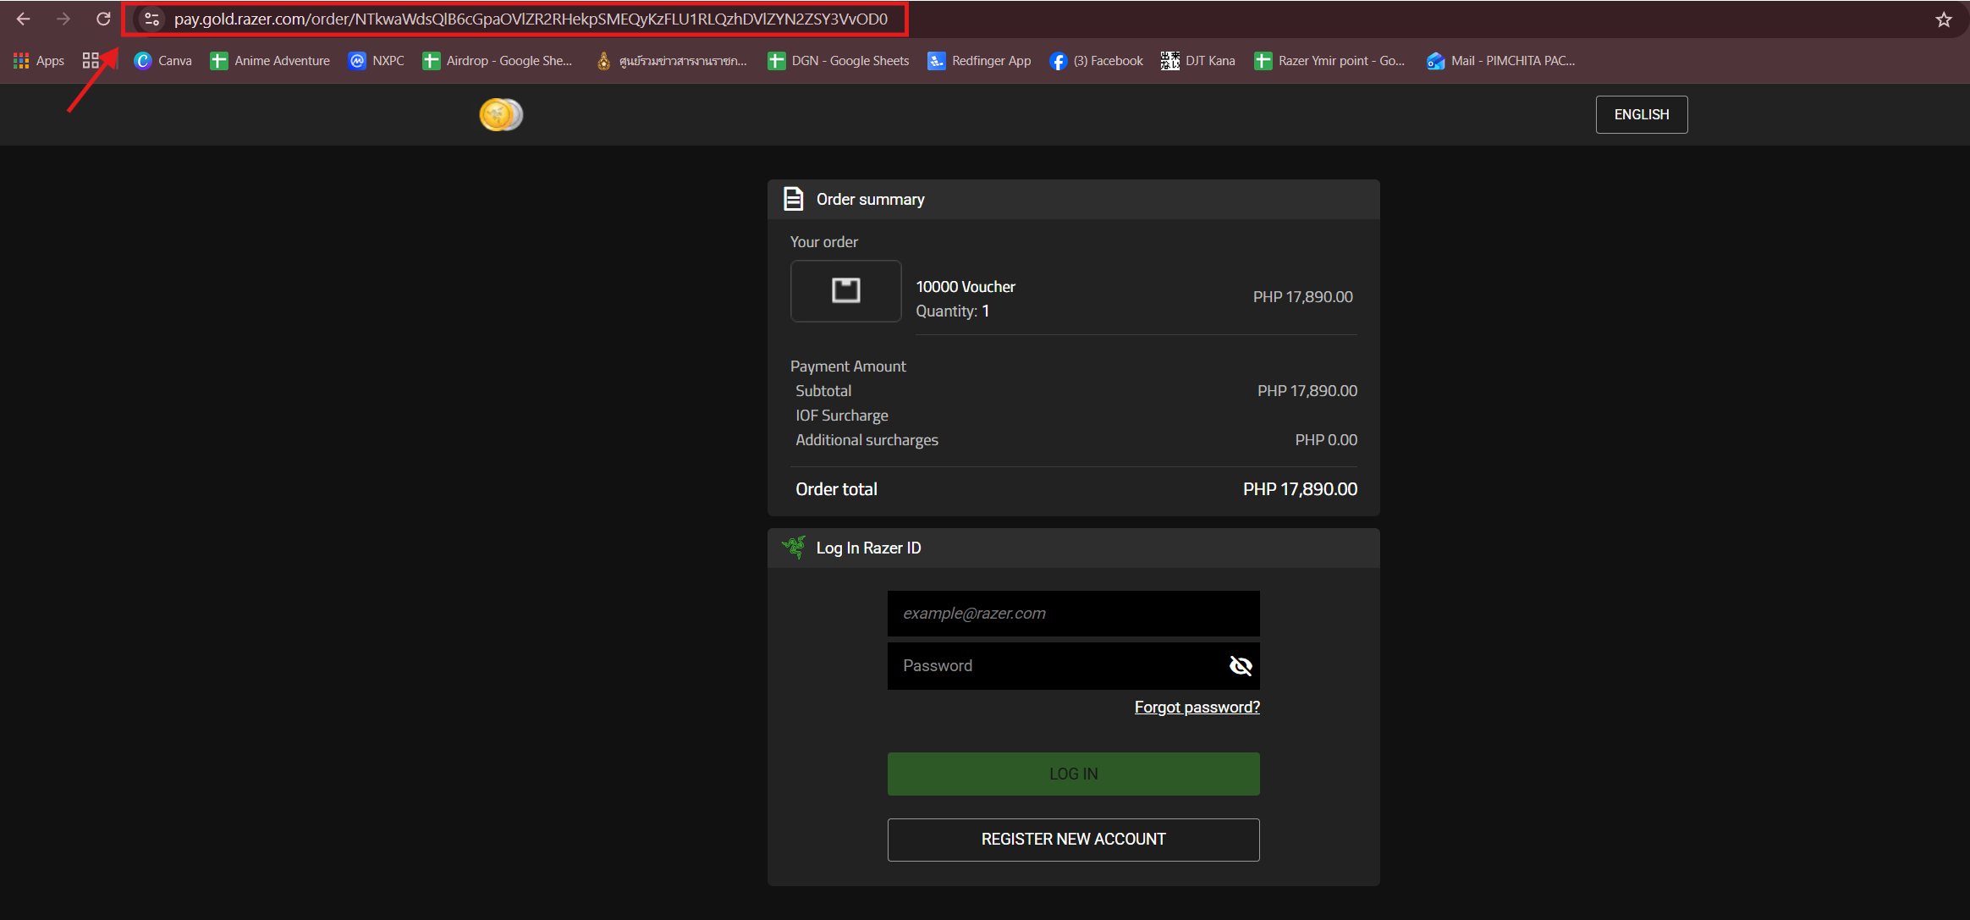Viewport: 1970px width, 920px height.
Task: Click the Order summary document icon
Action: point(793,199)
